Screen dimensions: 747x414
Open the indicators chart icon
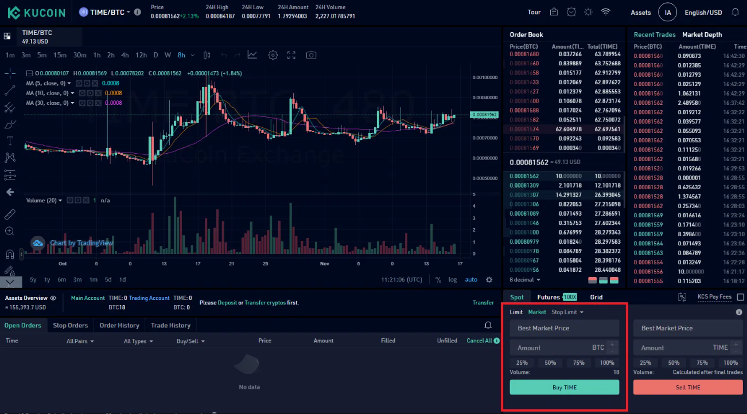252,55
